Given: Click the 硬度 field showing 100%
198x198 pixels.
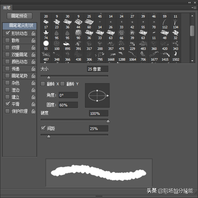Looking at the screenshot, I should pos(98,113).
